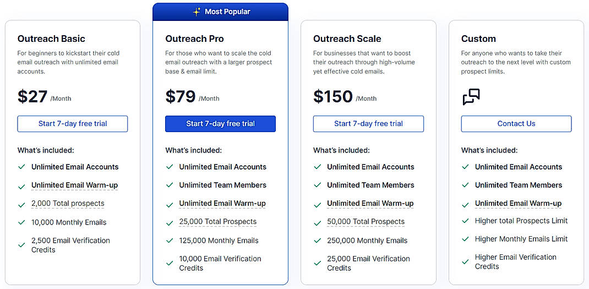Click underlined 2,000 Total prospects text
Viewport: 589px width, 289px height.
coord(68,204)
